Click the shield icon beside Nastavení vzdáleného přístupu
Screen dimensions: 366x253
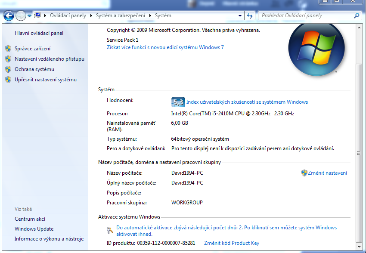pos(8,59)
